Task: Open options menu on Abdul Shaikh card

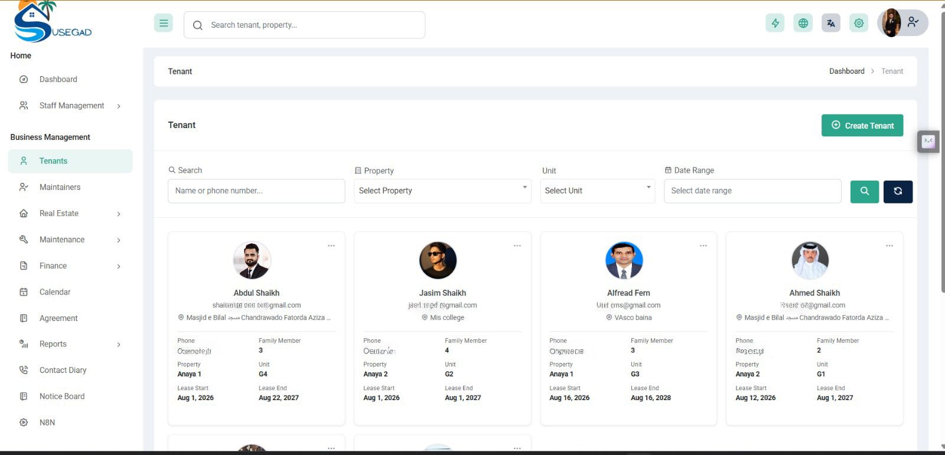Action: coord(331,245)
